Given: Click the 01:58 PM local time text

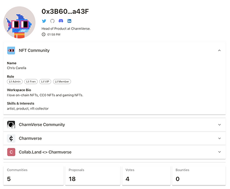Looking at the screenshot, I should click(54, 35).
